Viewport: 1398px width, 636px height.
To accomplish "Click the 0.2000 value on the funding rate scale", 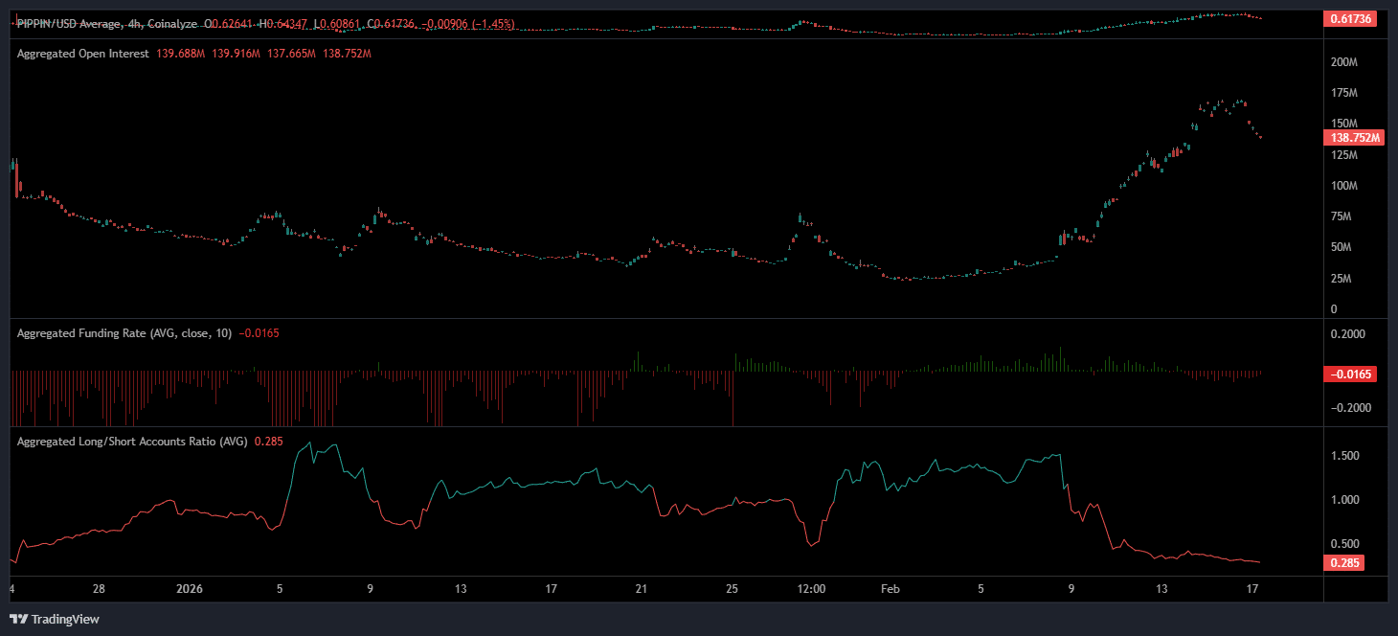I will click(x=1346, y=333).
